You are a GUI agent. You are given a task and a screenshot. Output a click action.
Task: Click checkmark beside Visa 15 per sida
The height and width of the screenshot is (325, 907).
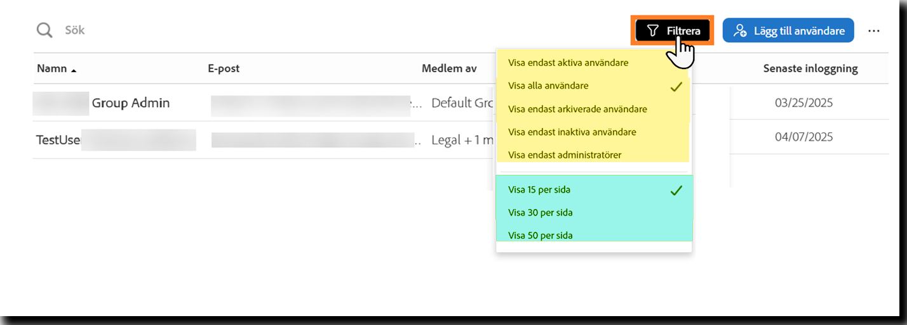coord(676,189)
